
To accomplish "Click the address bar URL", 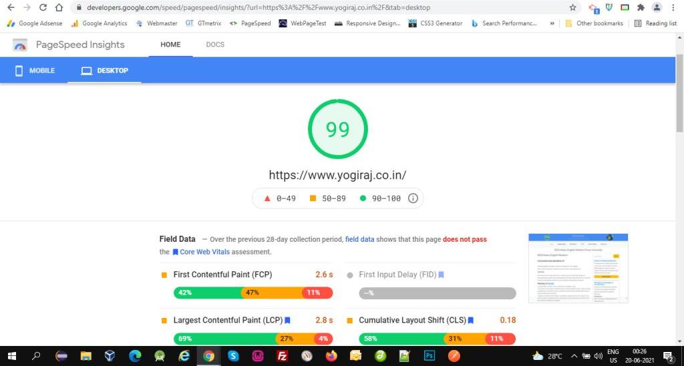I will (x=259, y=7).
